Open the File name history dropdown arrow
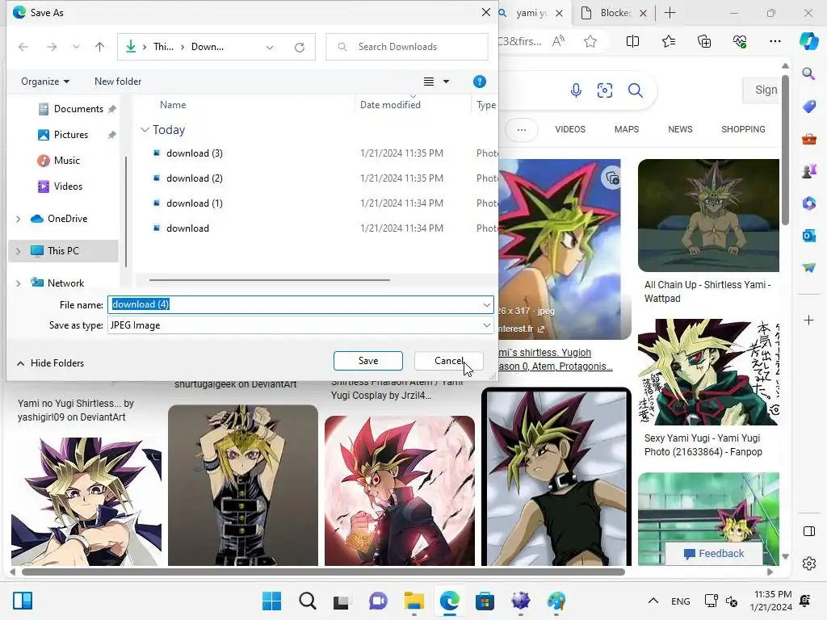The width and height of the screenshot is (827, 620). (486, 304)
